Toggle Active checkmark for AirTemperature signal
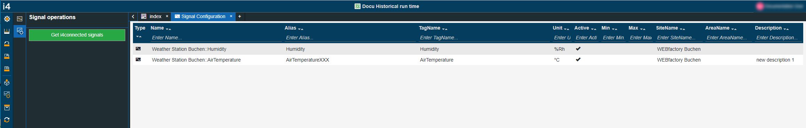Image resolution: width=806 pixels, height=128 pixels. tap(578, 59)
